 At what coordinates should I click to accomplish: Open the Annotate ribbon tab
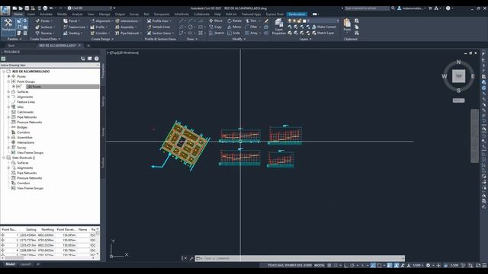coord(46,14)
